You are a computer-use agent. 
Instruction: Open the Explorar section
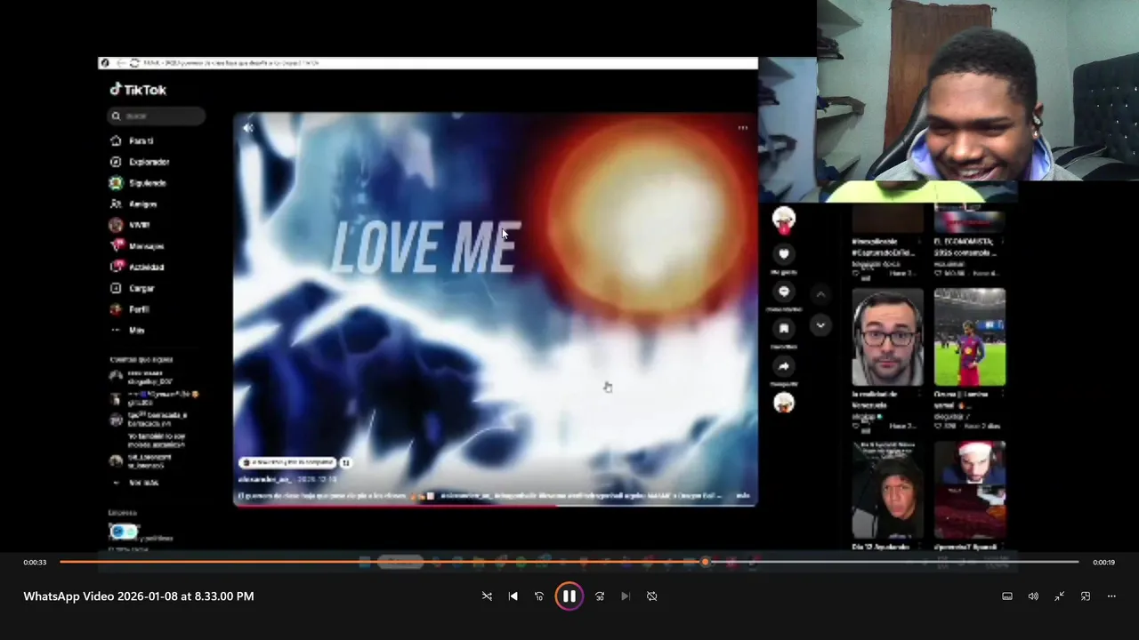click(139, 162)
